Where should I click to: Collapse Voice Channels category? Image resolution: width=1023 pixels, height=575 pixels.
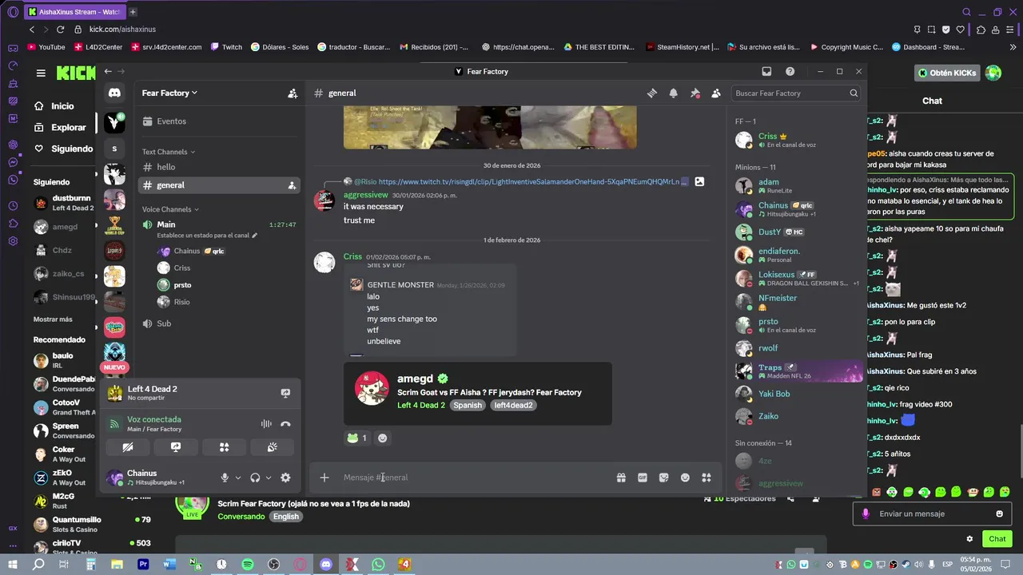(171, 209)
